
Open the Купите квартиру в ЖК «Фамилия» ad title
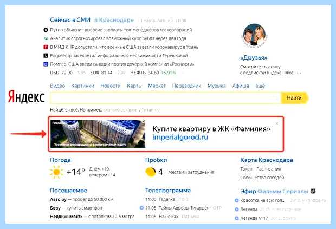(x=211, y=129)
